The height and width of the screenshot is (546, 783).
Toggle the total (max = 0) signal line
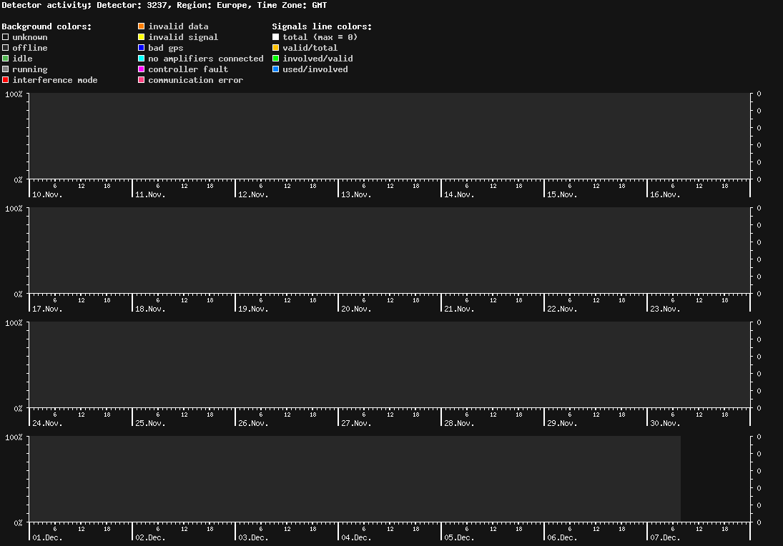tap(275, 36)
